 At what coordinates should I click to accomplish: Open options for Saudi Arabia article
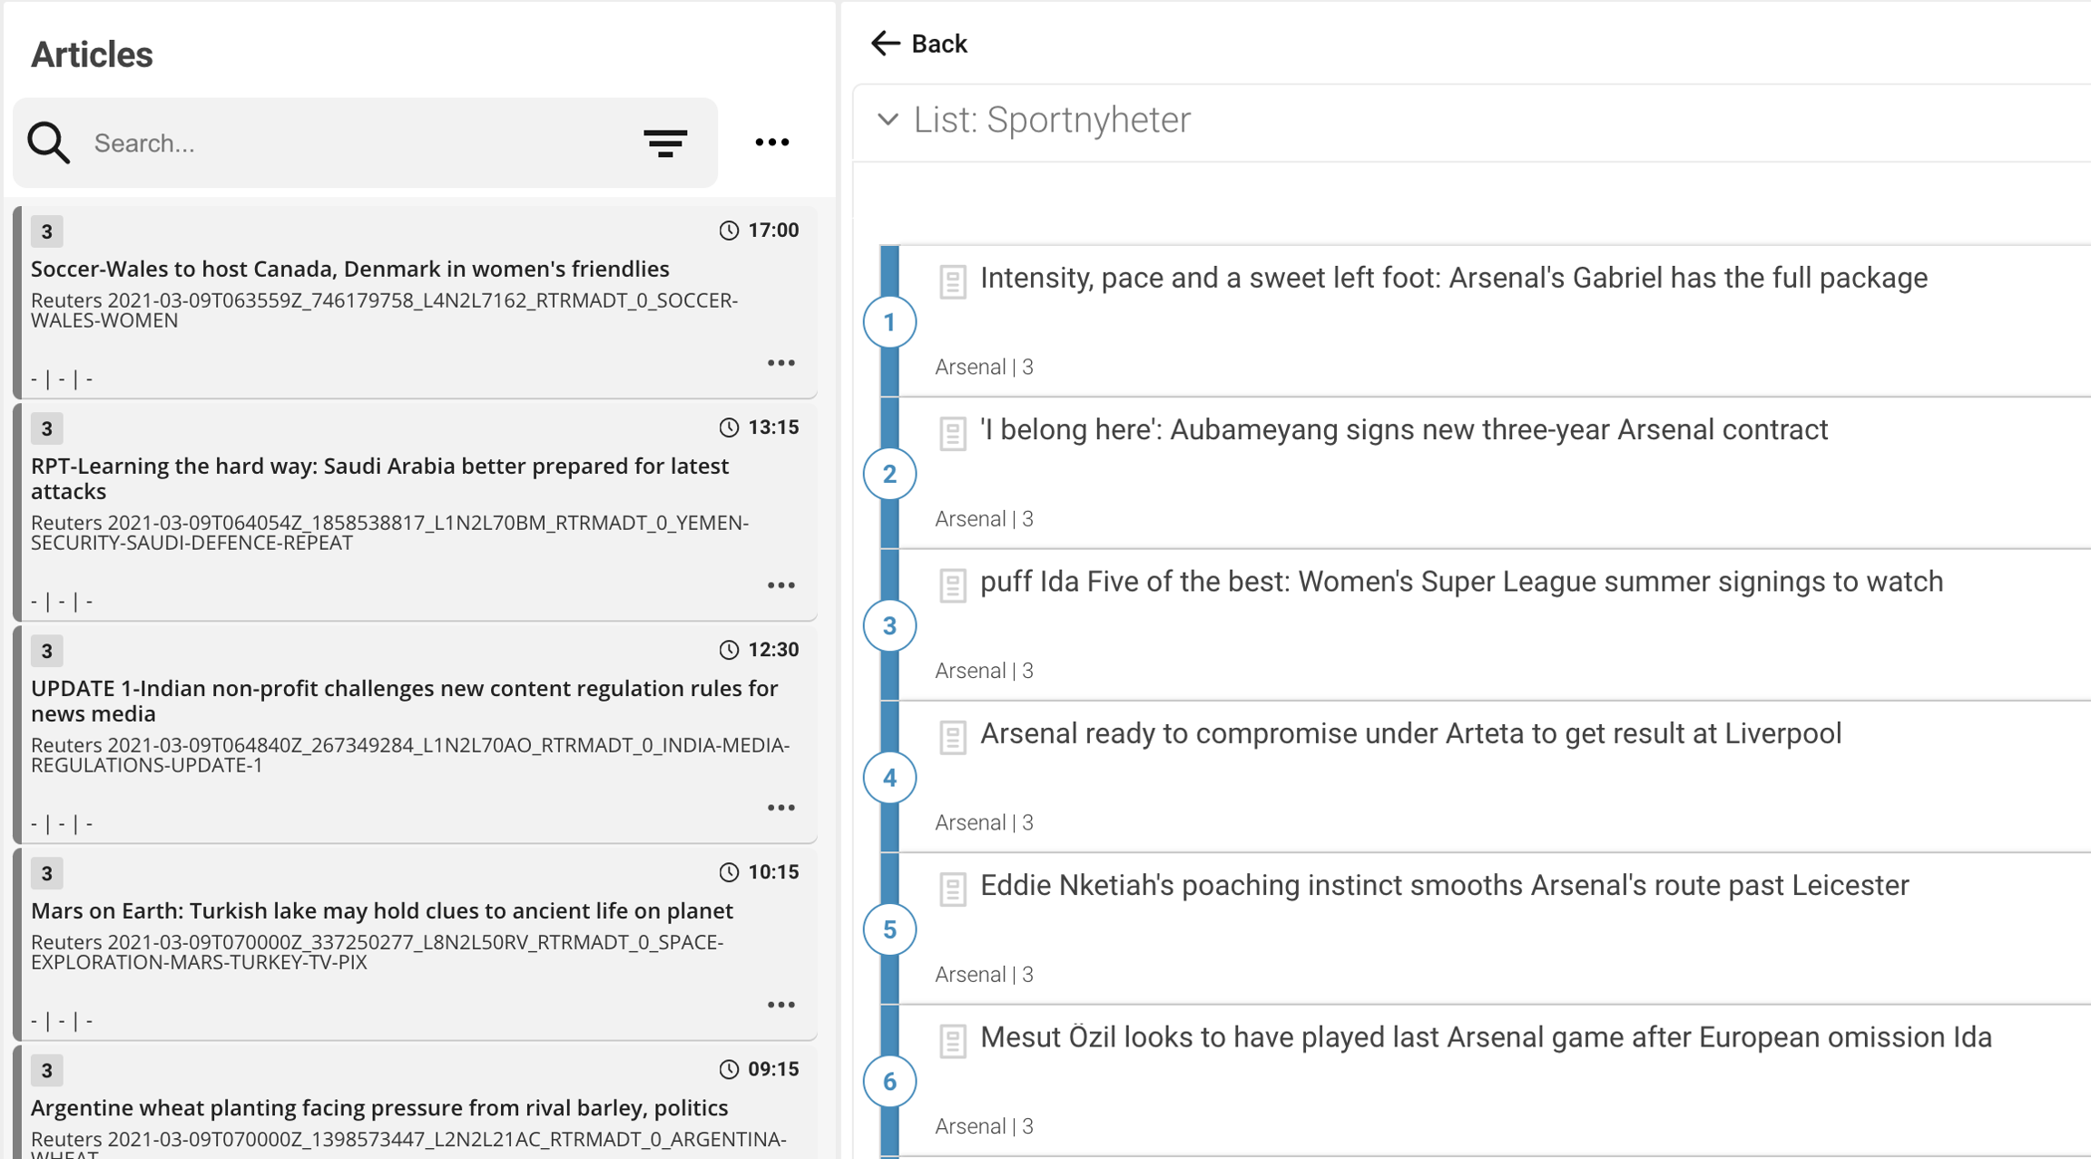point(780,585)
